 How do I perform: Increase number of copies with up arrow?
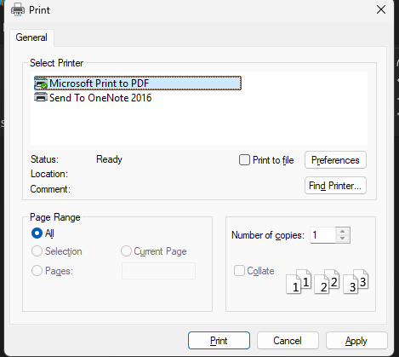pos(343,231)
